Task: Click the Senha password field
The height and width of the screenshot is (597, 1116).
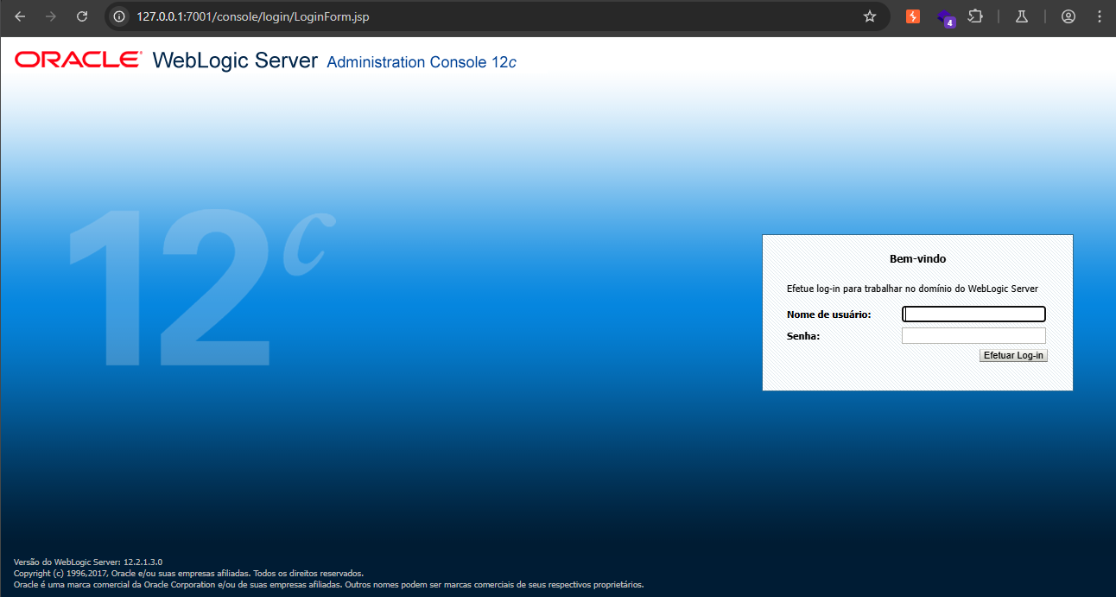Action: pyautogui.click(x=973, y=336)
